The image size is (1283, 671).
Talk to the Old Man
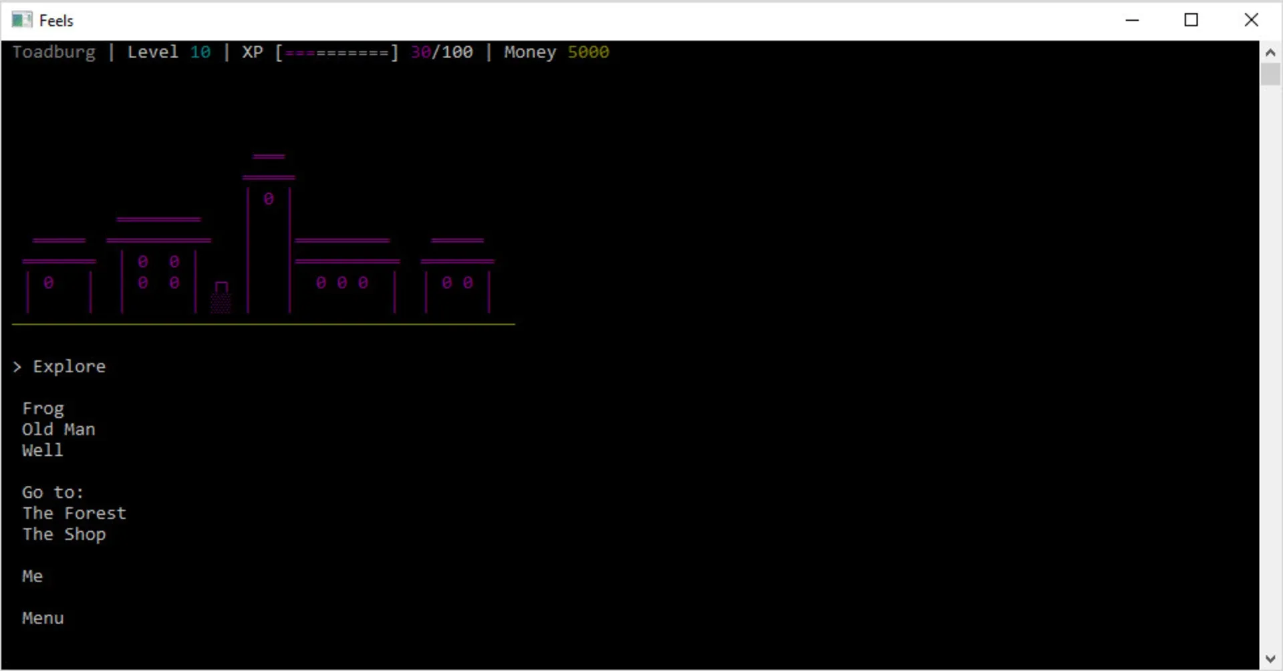(58, 429)
